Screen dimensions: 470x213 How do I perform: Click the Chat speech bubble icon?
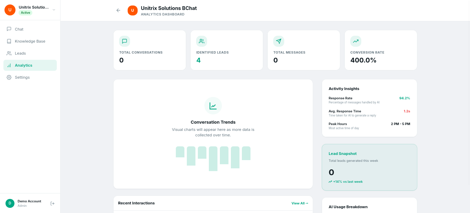[9, 29]
